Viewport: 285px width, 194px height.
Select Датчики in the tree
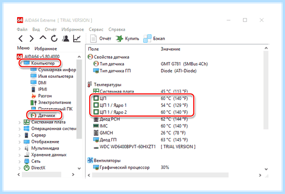(47, 115)
